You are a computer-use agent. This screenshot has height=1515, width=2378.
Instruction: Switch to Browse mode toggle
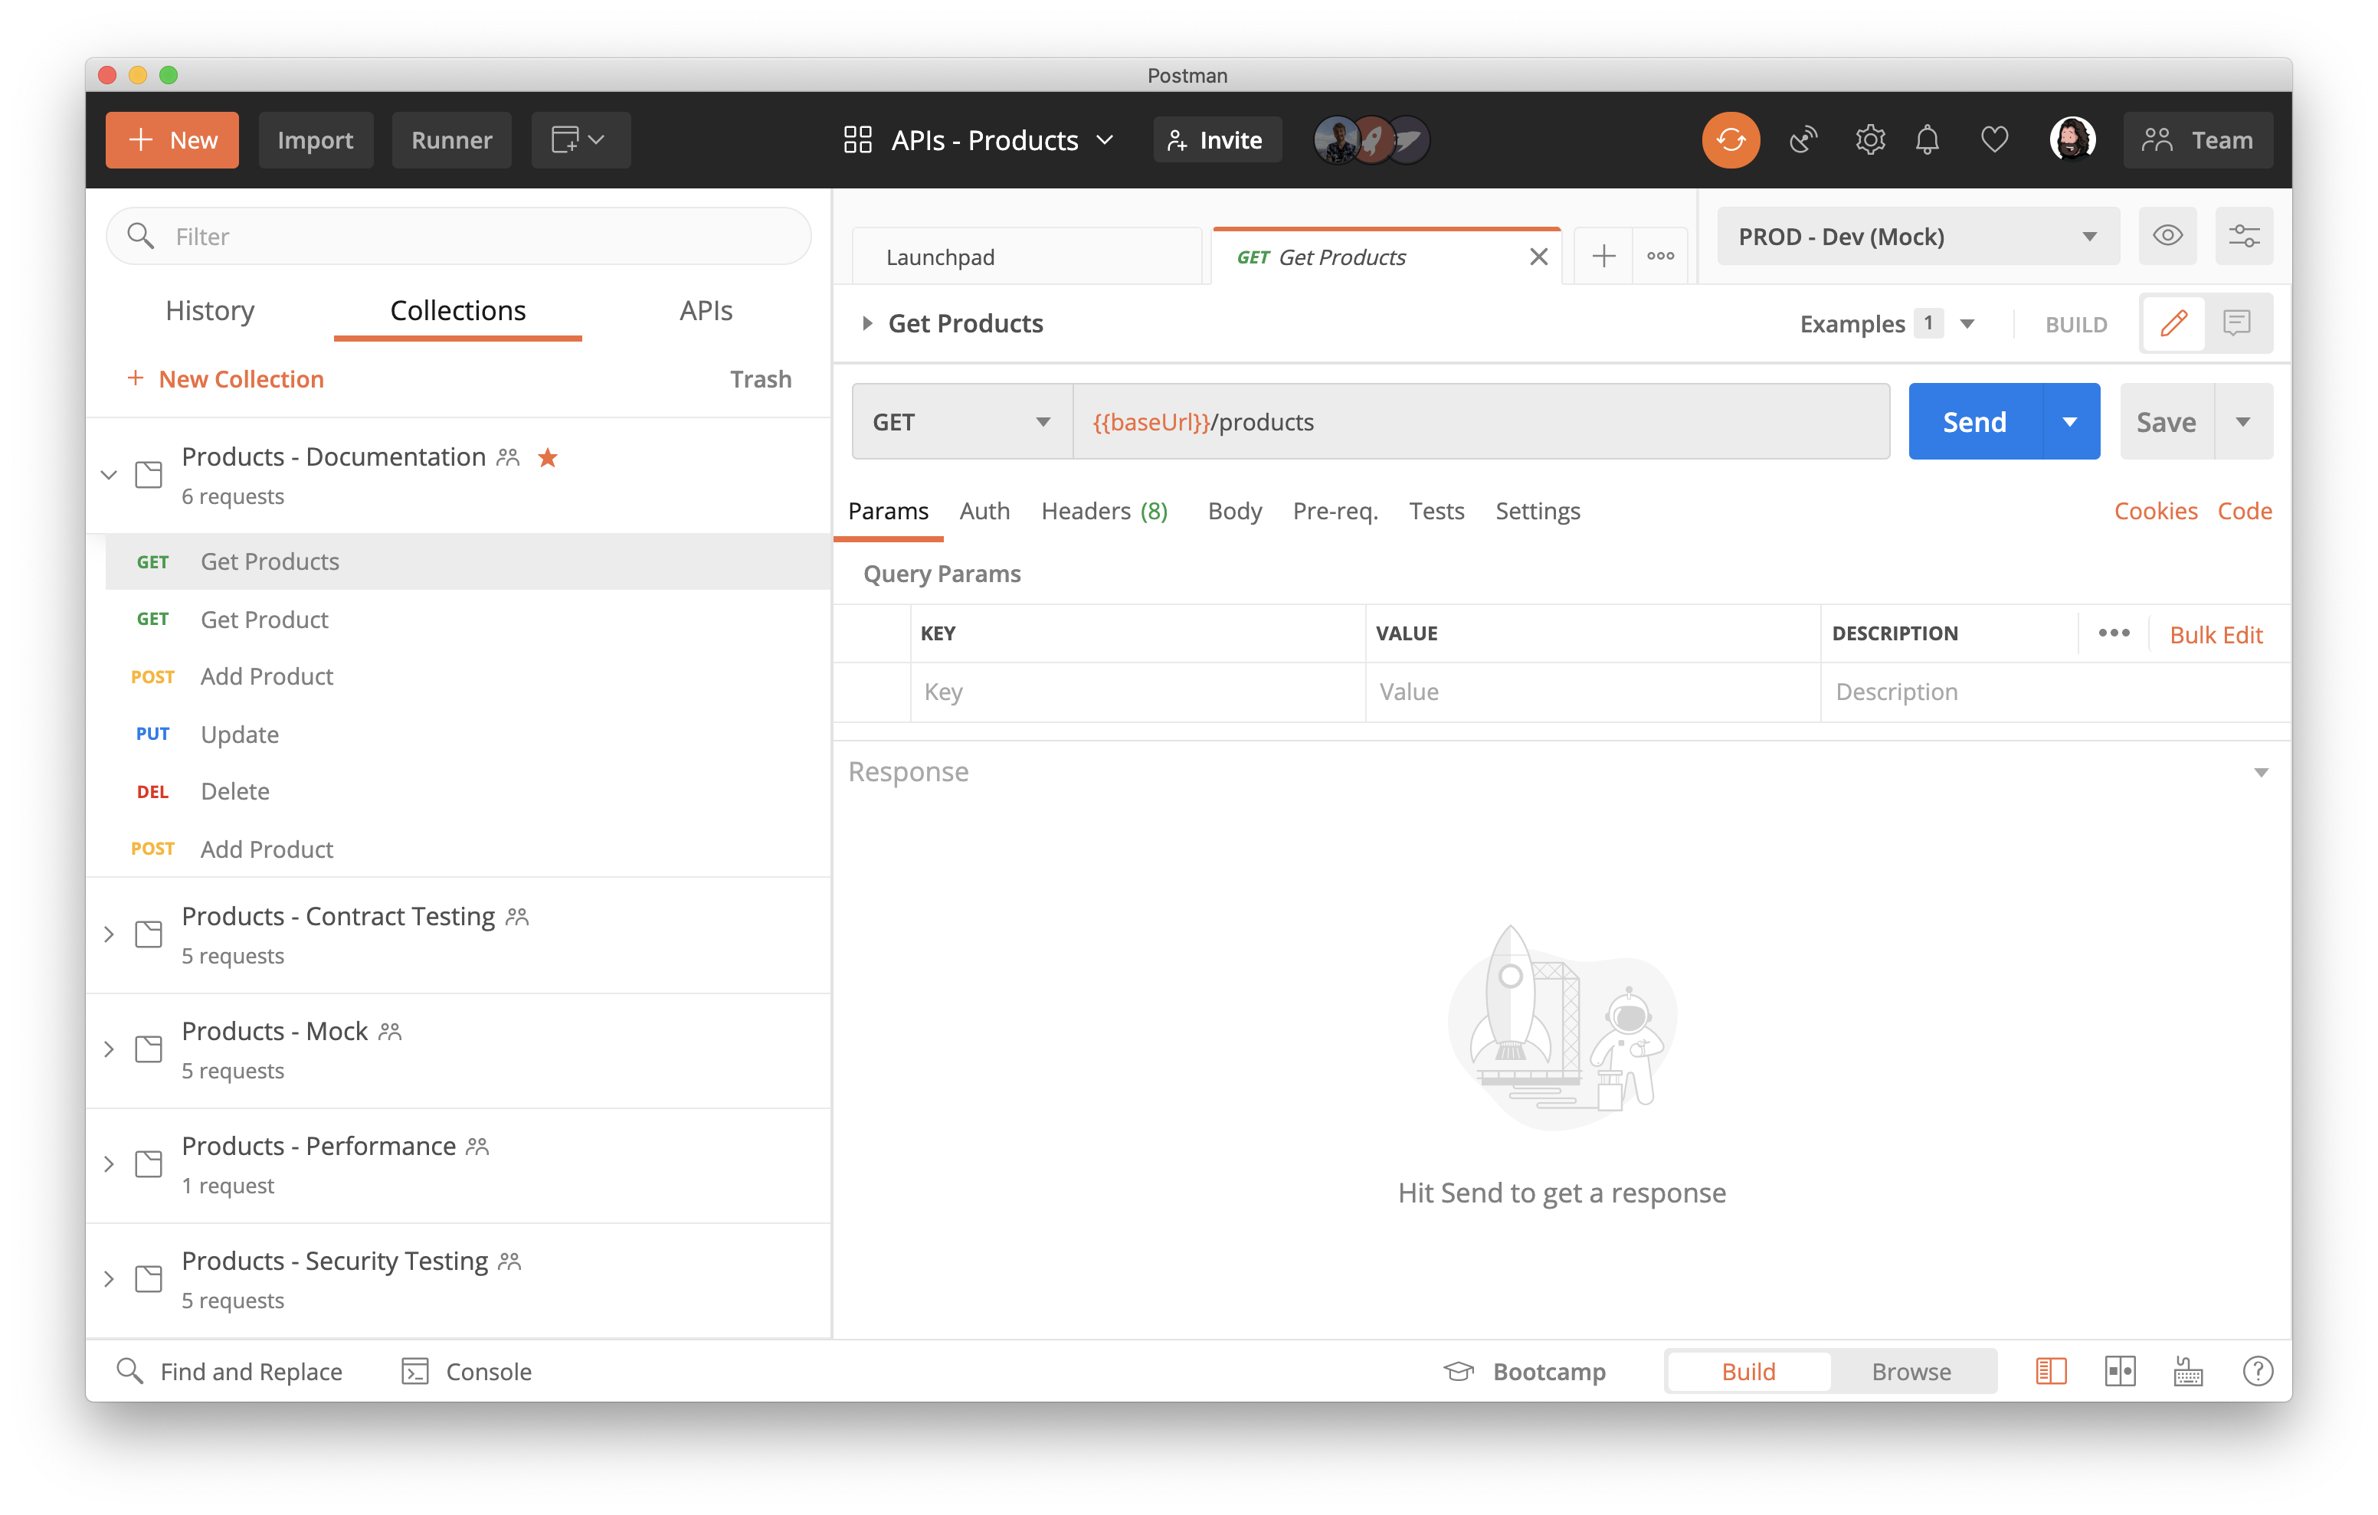(1911, 1371)
